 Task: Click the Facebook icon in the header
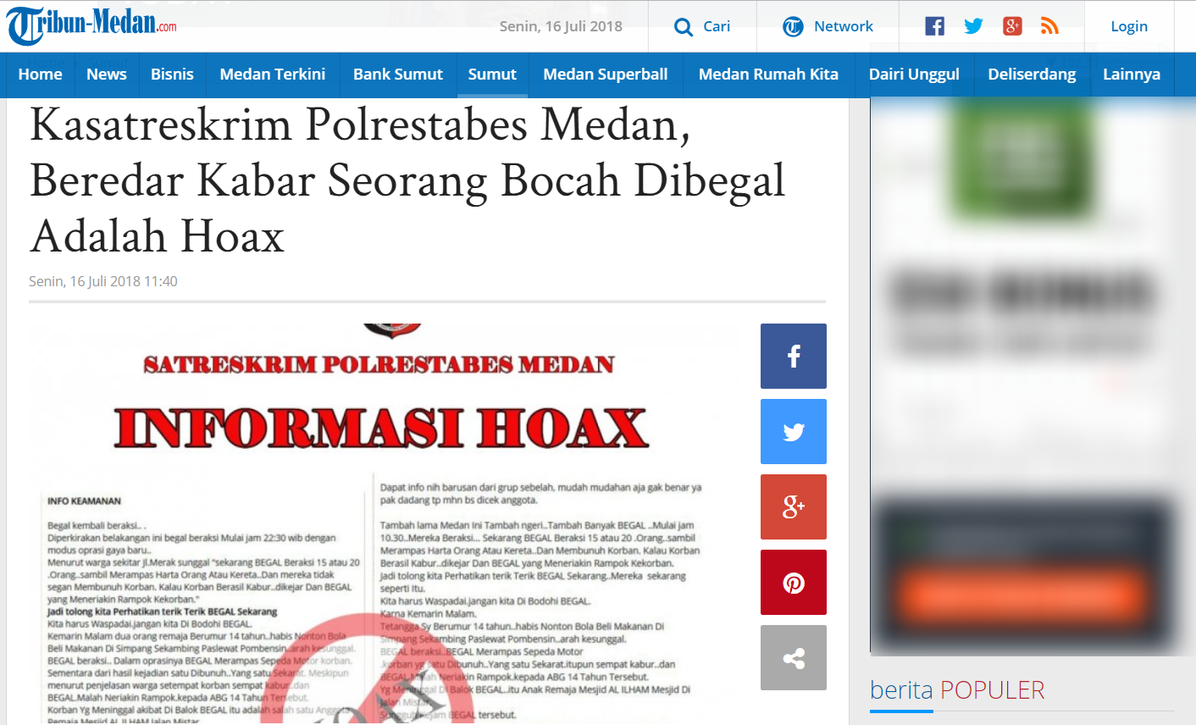pyautogui.click(x=934, y=26)
